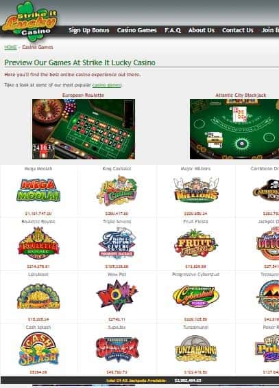This screenshot has height=388, width=279.
Task: Open the Major Millions game logo
Action: coord(195,190)
